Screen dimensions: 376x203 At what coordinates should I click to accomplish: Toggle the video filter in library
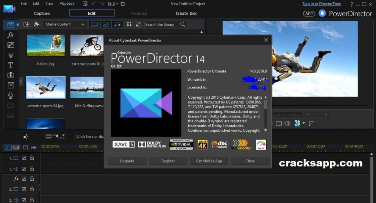[94, 24]
